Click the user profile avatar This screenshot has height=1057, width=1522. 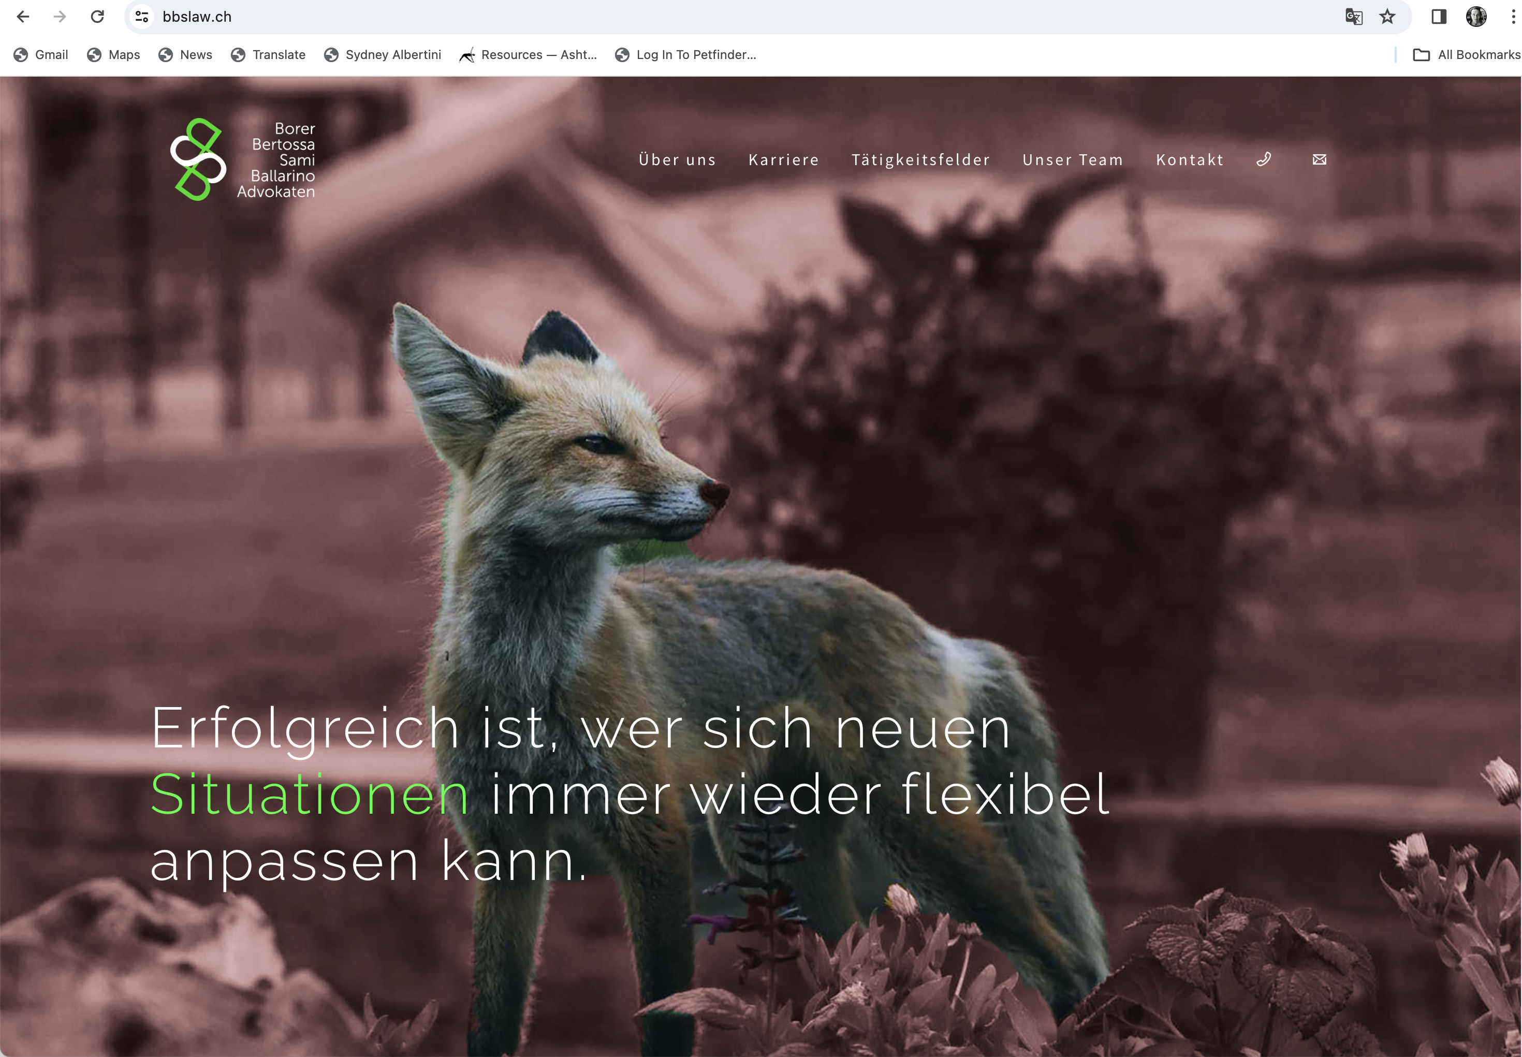[1475, 17]
